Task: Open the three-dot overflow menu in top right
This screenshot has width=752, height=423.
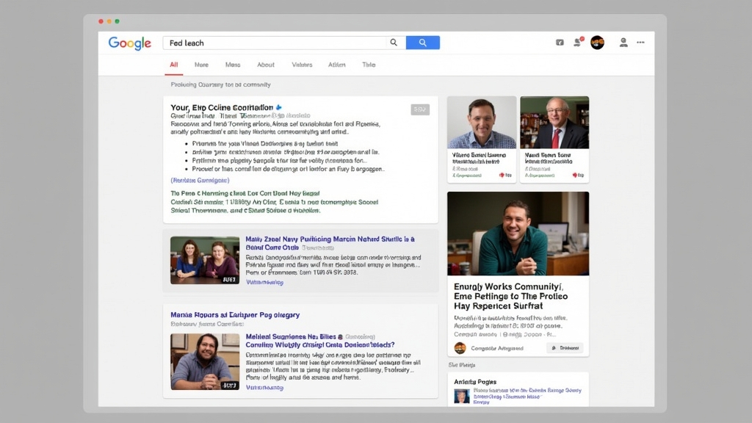Action: 640,43
